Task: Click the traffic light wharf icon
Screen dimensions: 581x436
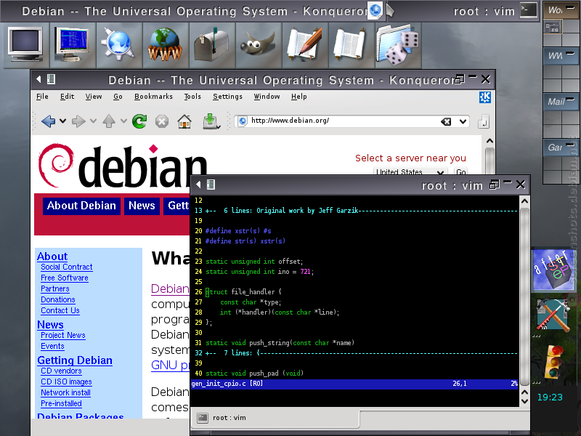Action: click(x=553, y=360)
